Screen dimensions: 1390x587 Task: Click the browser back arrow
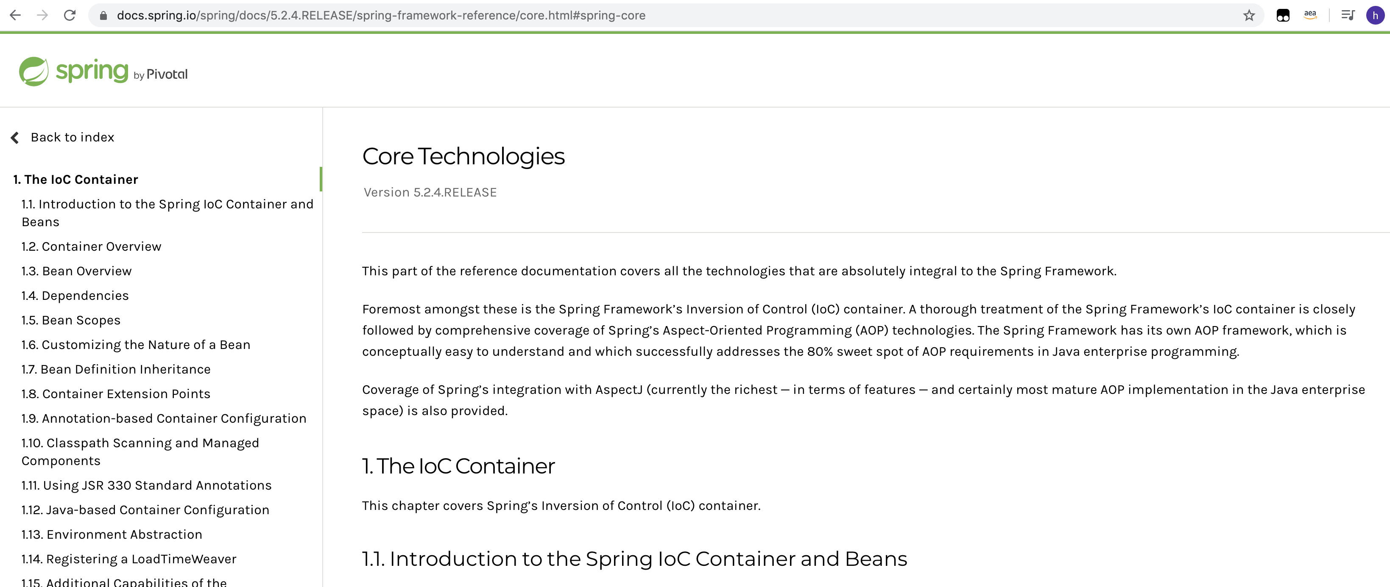point(15,15)
